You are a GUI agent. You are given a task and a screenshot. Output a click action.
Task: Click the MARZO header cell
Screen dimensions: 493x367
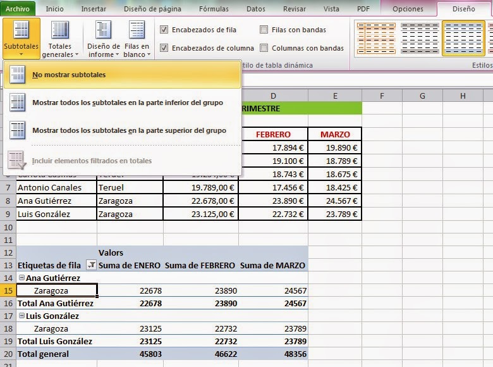[335, 134]
